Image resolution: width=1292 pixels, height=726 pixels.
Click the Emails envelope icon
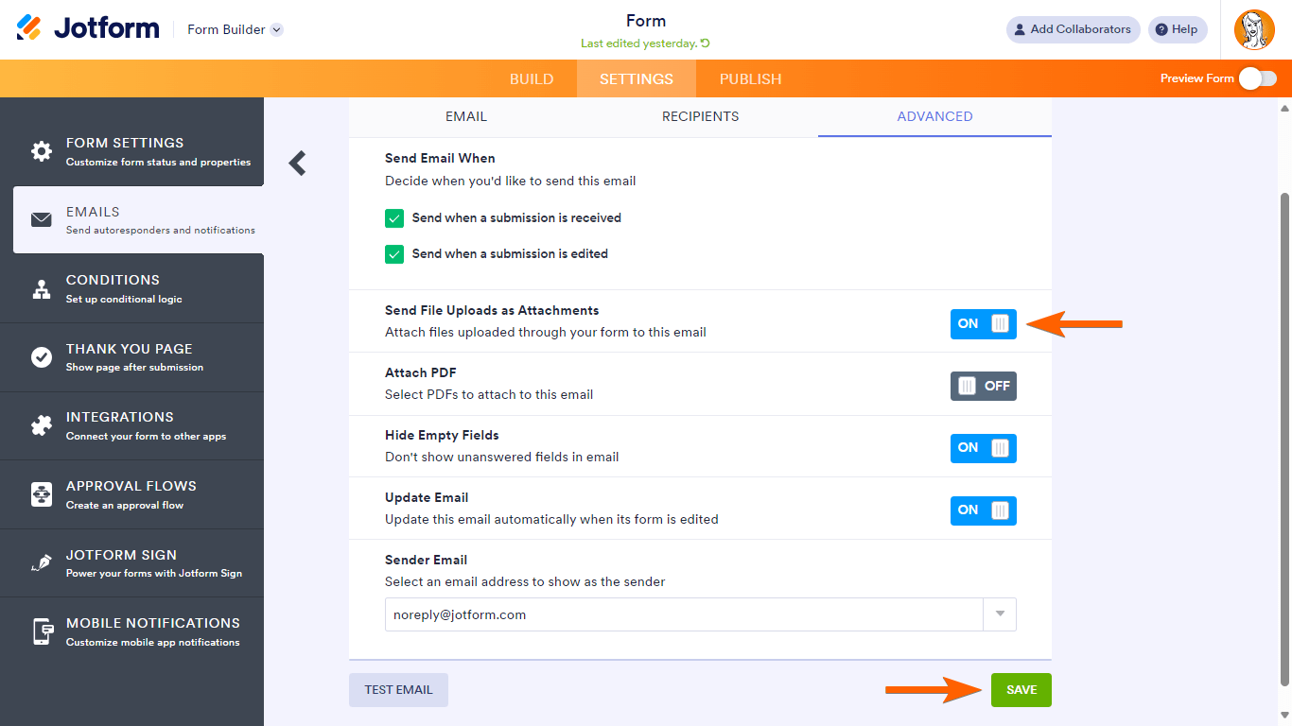click(x=42, y=220)
